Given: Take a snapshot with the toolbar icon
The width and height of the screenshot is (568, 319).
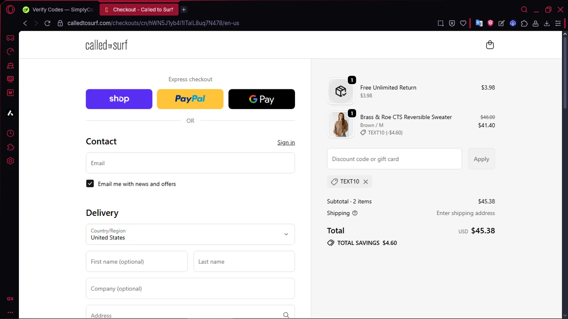Looking at the screenshot, I should (x=440, y=23).
